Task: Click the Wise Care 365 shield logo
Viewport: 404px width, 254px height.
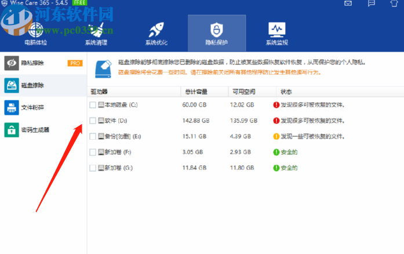Action: click(5, 3)
